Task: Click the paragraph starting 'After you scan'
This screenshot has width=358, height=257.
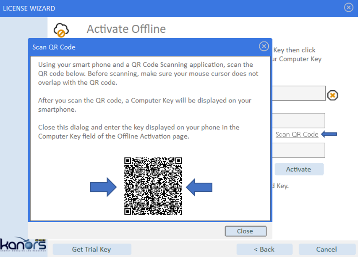Action: click(x=144, y=105)
